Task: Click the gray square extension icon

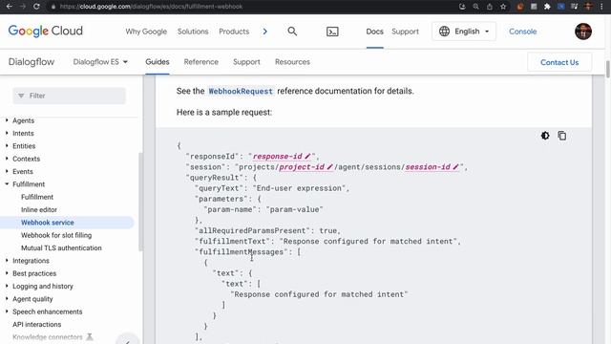Action: coord(534,7)
